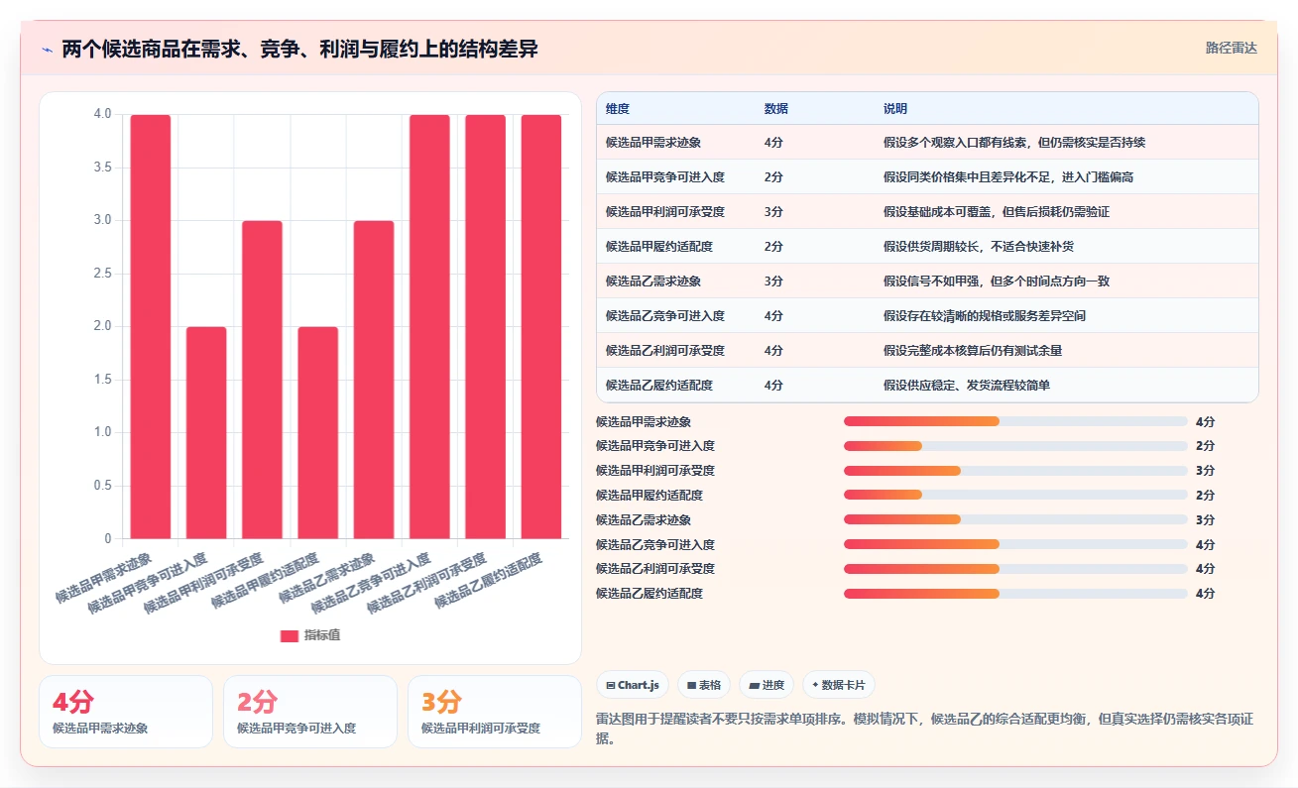Click the 进度 tag

767,685
